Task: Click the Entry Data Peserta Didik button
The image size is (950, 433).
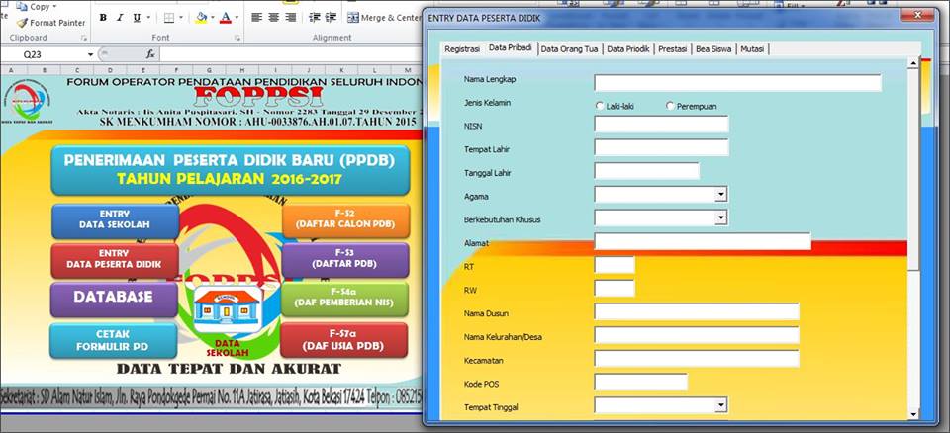Action: tap(115, 259)
